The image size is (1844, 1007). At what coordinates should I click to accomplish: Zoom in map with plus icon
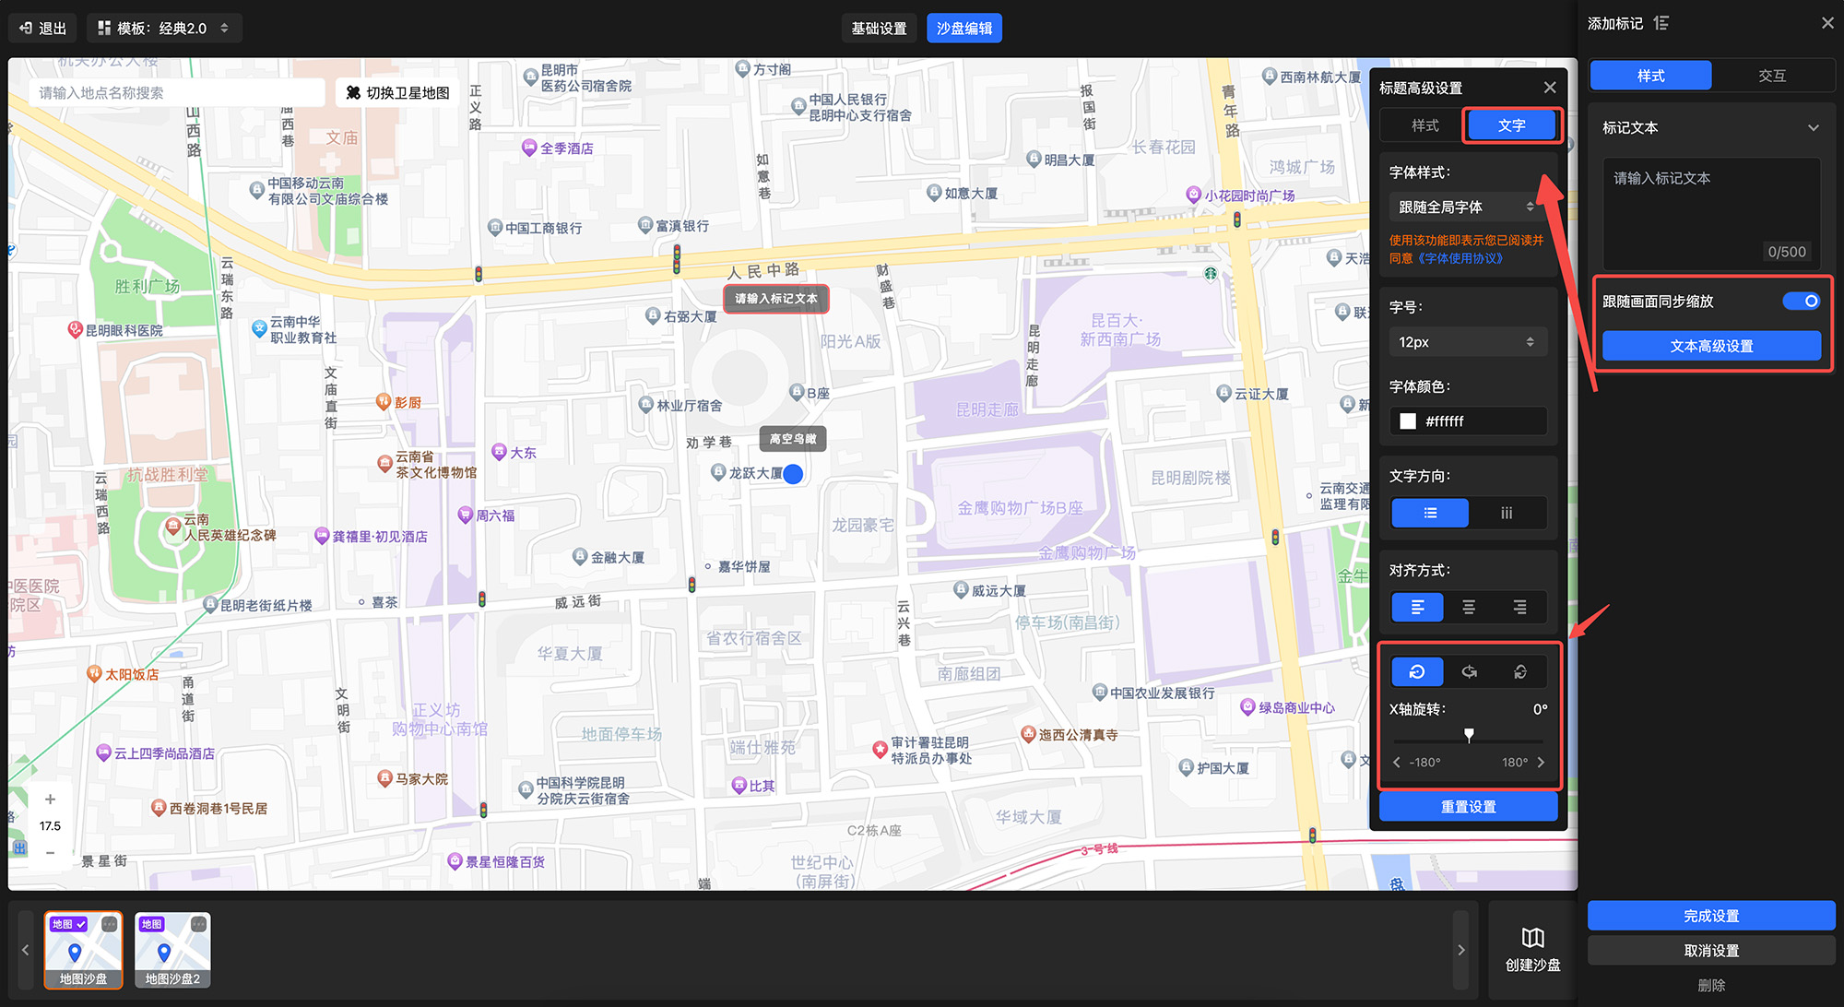[51, 799]
